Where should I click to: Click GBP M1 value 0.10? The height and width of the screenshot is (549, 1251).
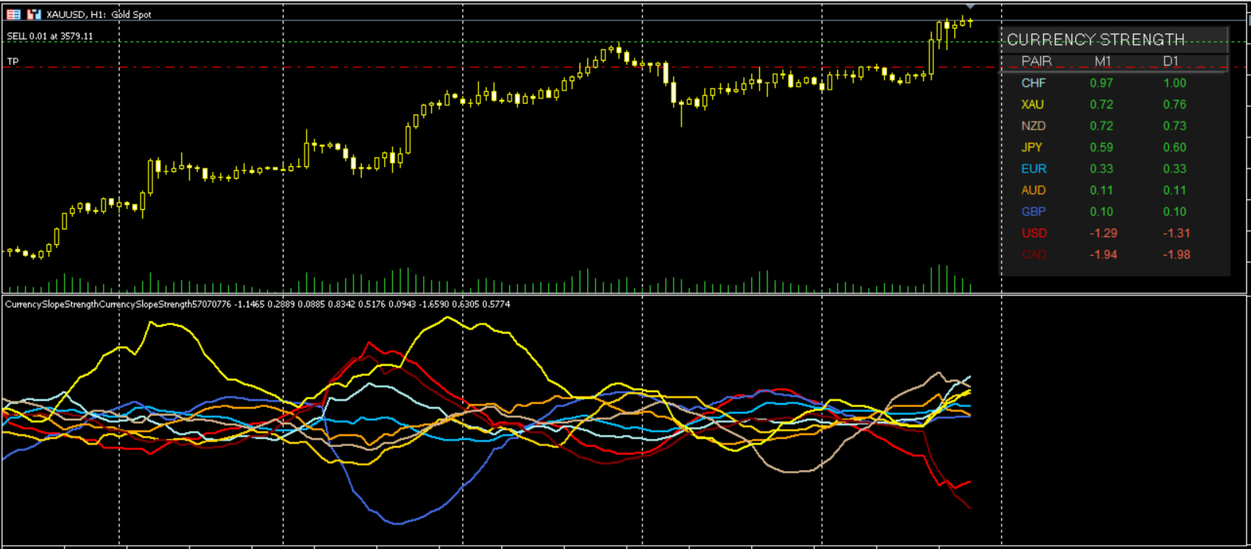pos(1102,211)
